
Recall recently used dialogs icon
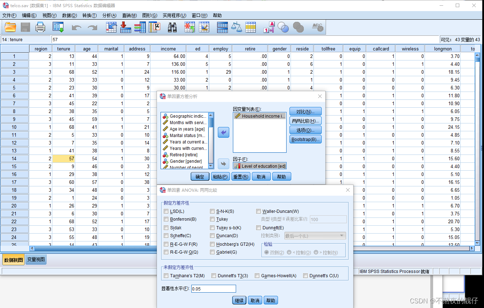[58, 27]
